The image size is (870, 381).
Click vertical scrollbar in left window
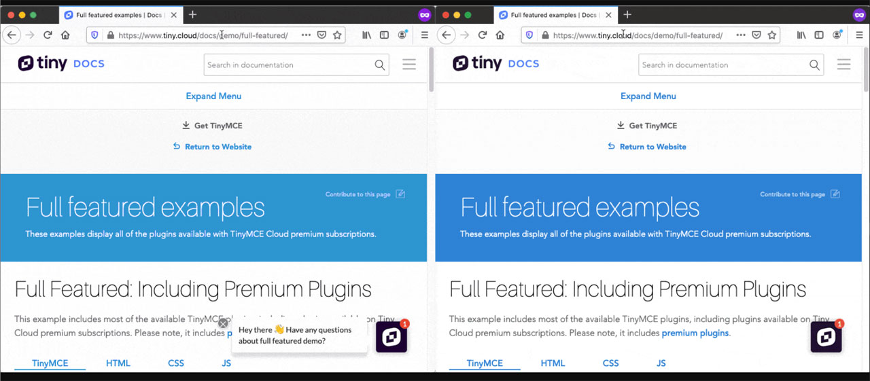coord(431,69)
